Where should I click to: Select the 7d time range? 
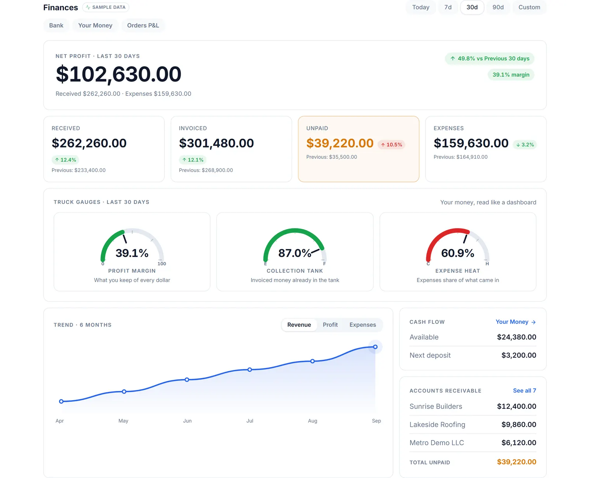[448, 7]
